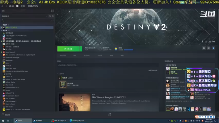Open friends and chat icon bottom right

pyautogui.click(x=215, y=115)
